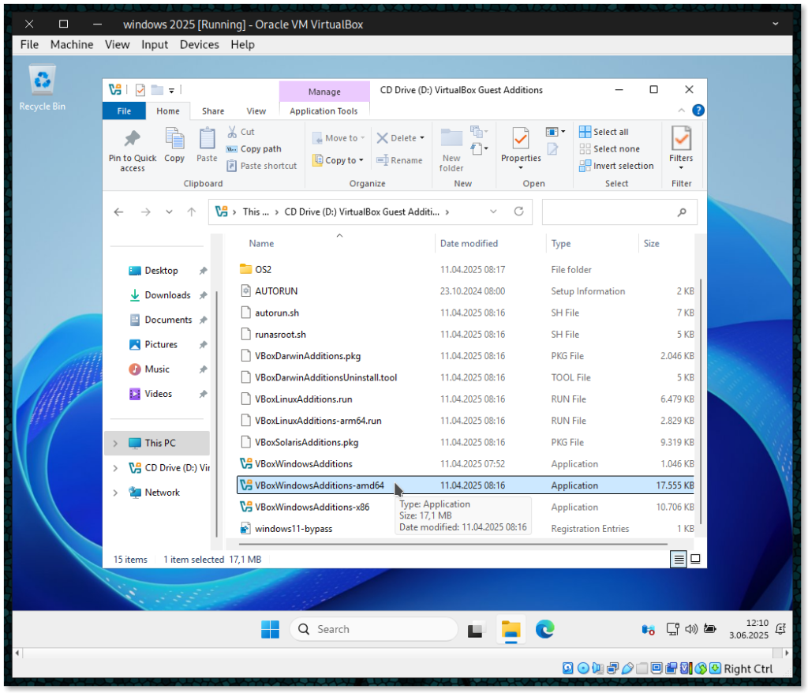808x693 pixels.
Task: Click VirtualBox USB devices status icon
Action: pos(627,669)
